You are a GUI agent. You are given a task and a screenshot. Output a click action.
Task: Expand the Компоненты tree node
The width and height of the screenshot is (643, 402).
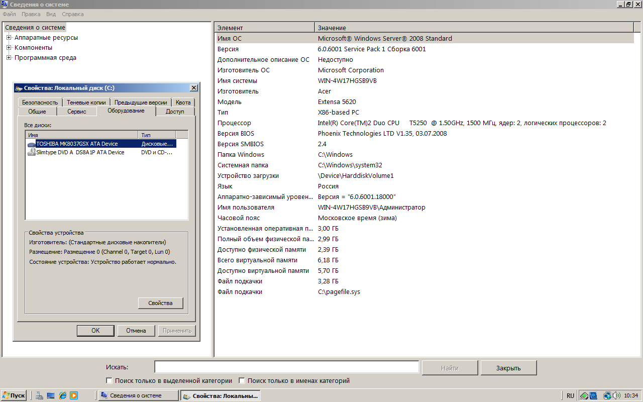point(9,48)
